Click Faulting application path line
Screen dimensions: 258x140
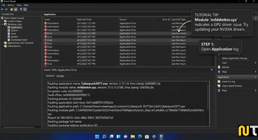116,106
